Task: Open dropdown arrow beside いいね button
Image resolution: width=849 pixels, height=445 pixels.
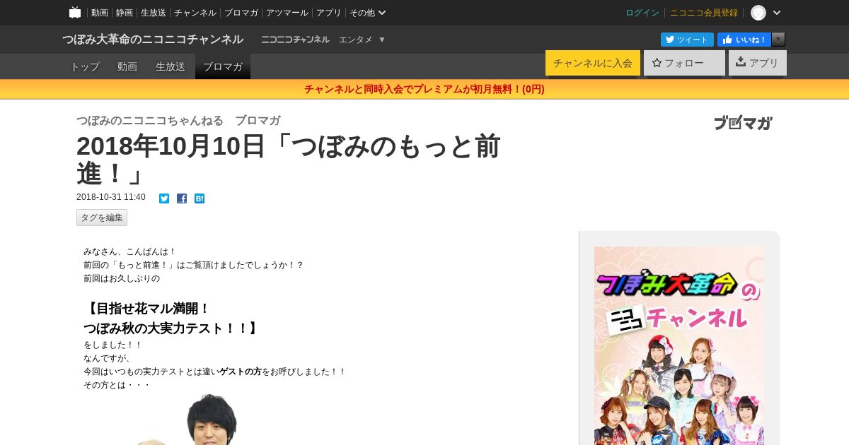Action: (x=778, y=40)
